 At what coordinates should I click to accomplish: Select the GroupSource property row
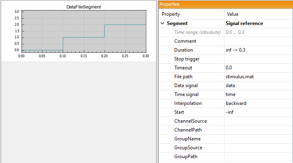[226, 148]
